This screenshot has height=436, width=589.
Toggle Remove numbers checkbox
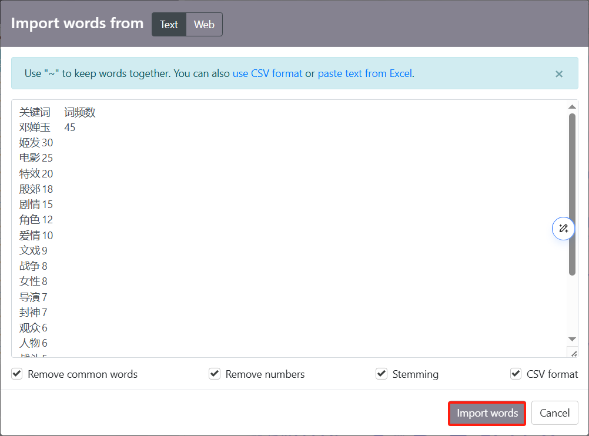(215, 374)
